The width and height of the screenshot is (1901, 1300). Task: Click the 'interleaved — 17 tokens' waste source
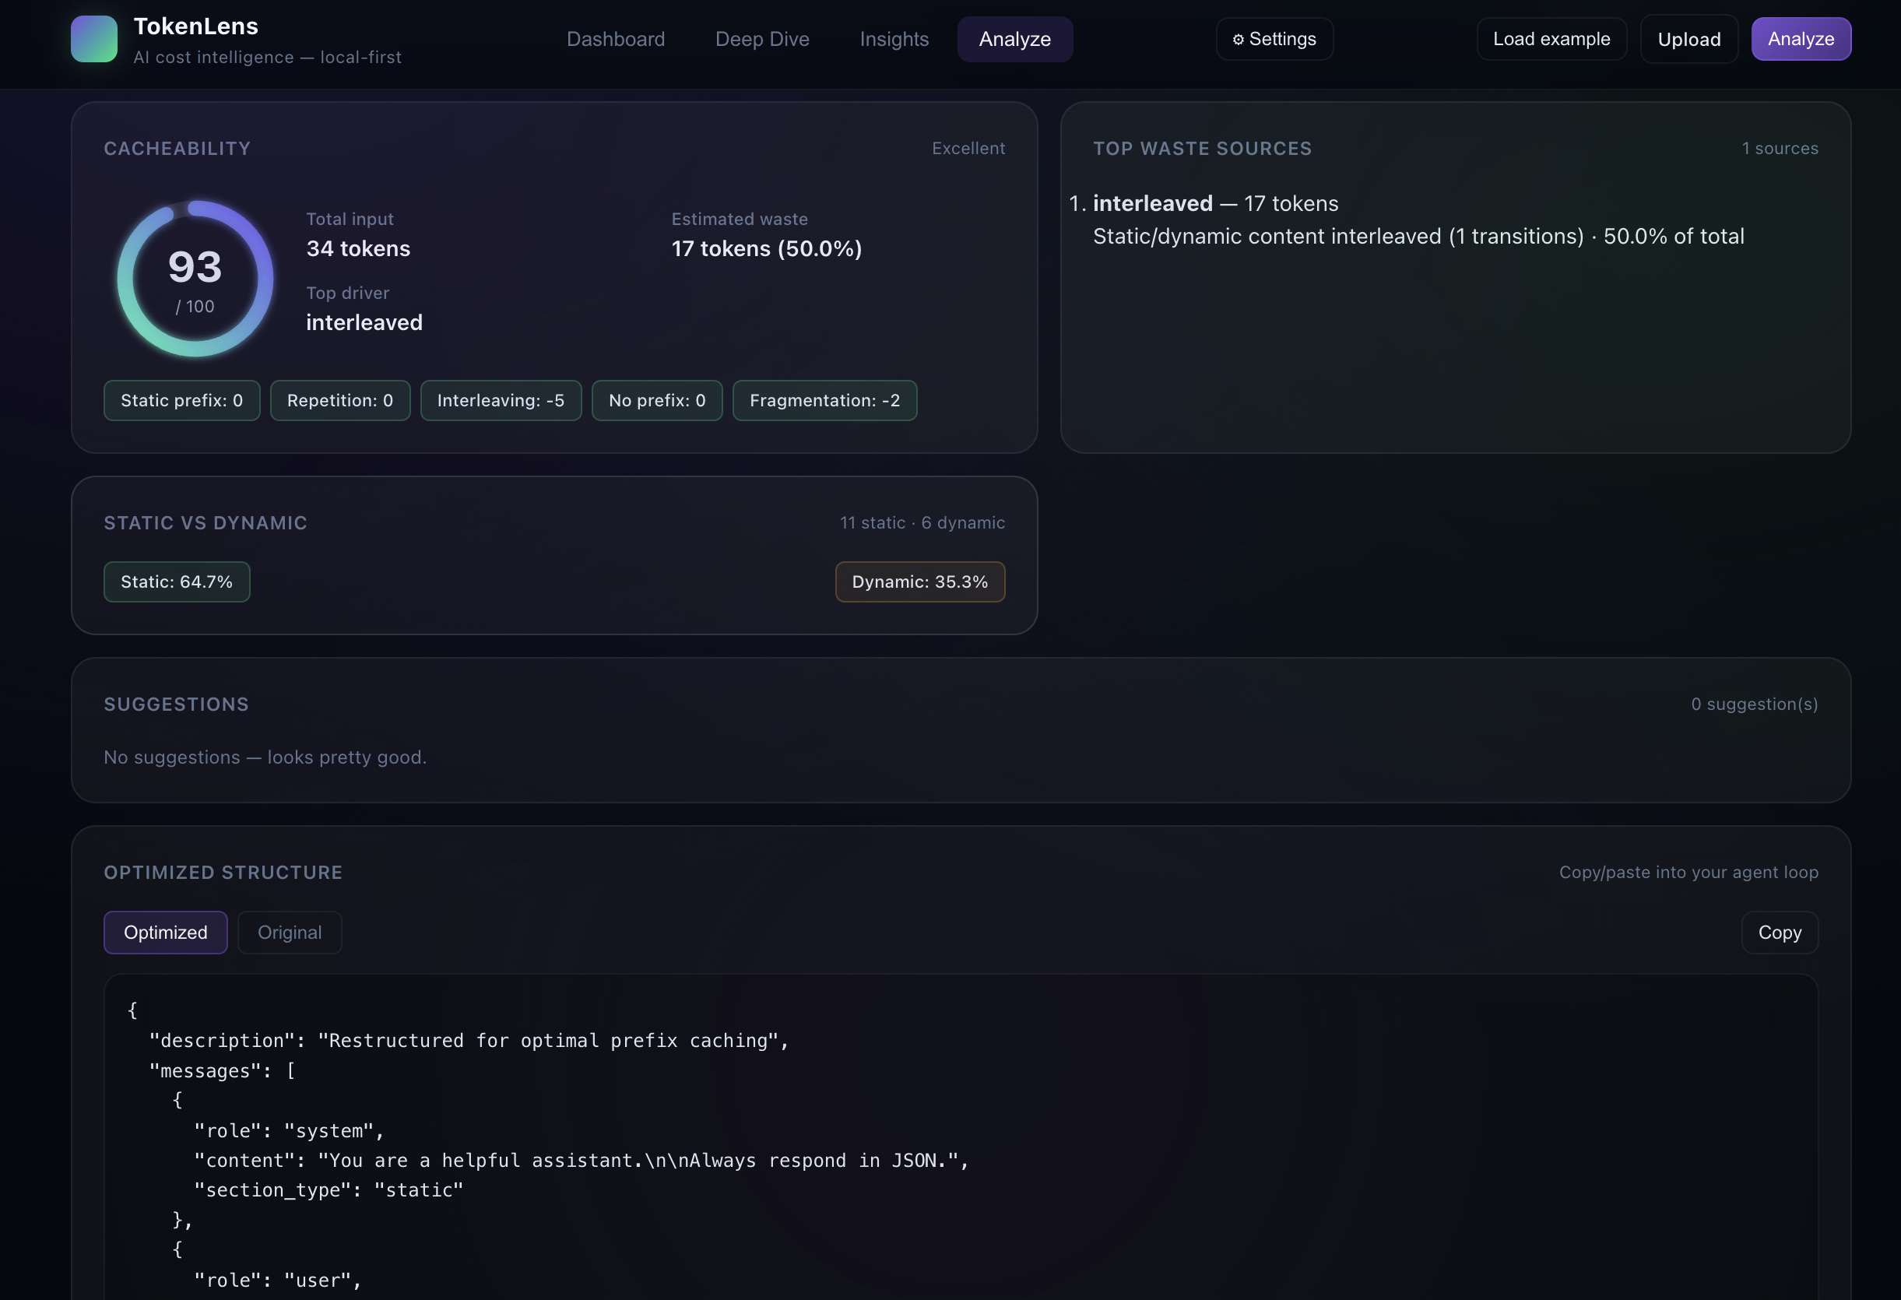click(x=1215, y=204)
